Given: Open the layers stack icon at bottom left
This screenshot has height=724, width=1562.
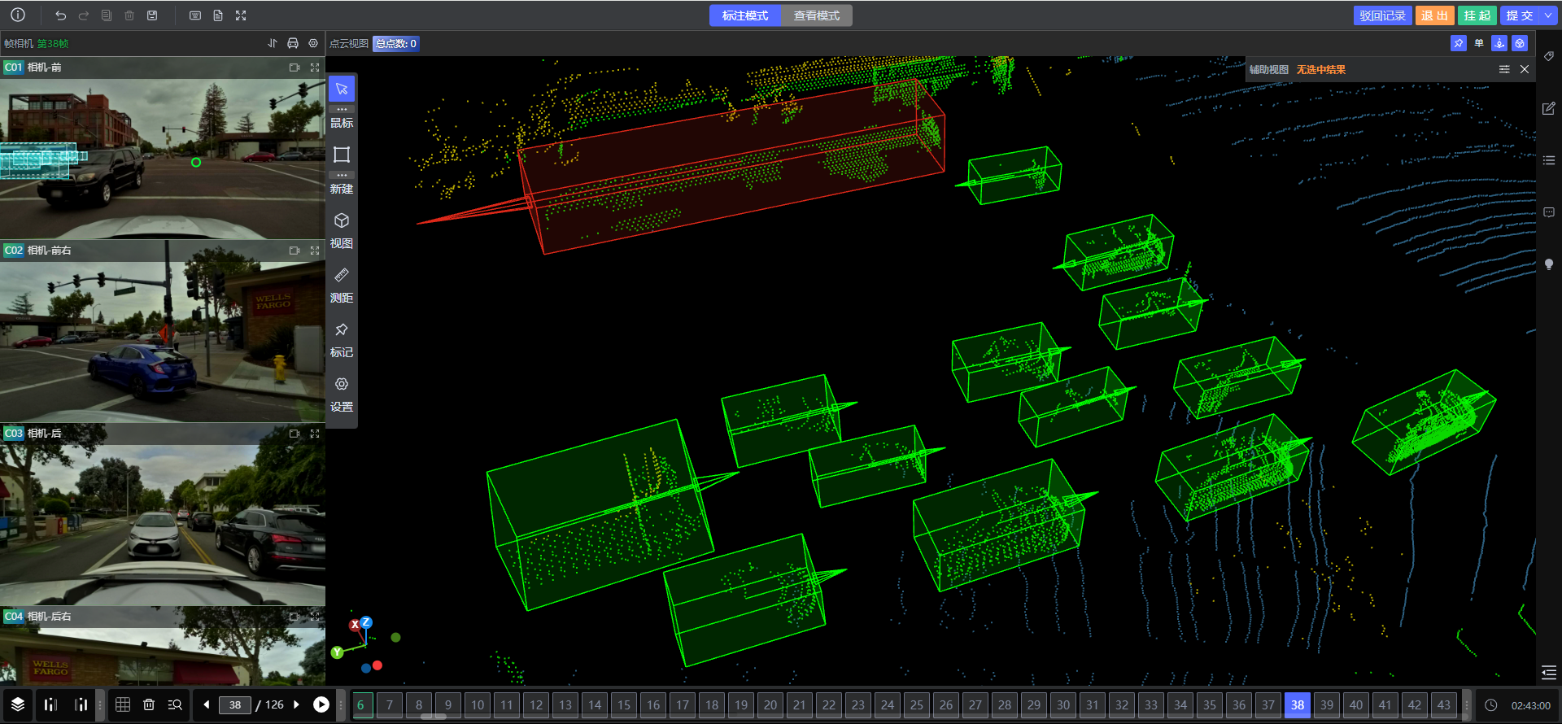Looking at the screenshot, I should (x=18, y=704).
